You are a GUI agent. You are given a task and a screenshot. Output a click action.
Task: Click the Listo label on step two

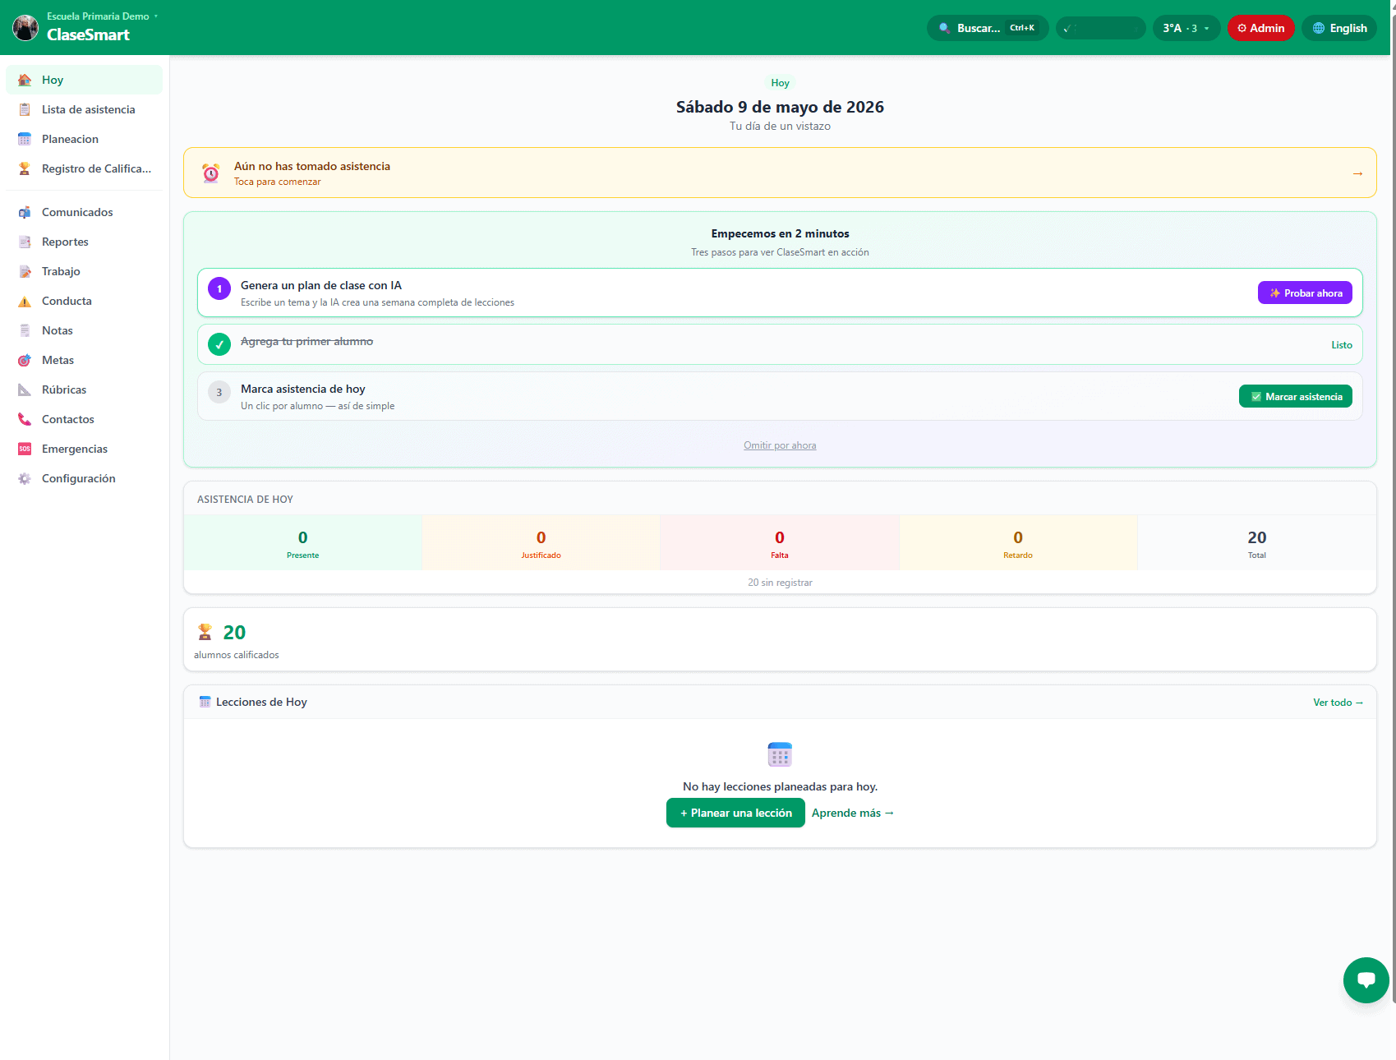pyautogui.click(x=1342, y=345)
